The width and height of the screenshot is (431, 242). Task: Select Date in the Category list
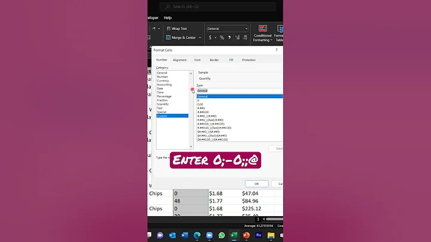click(x=172, y=89)
